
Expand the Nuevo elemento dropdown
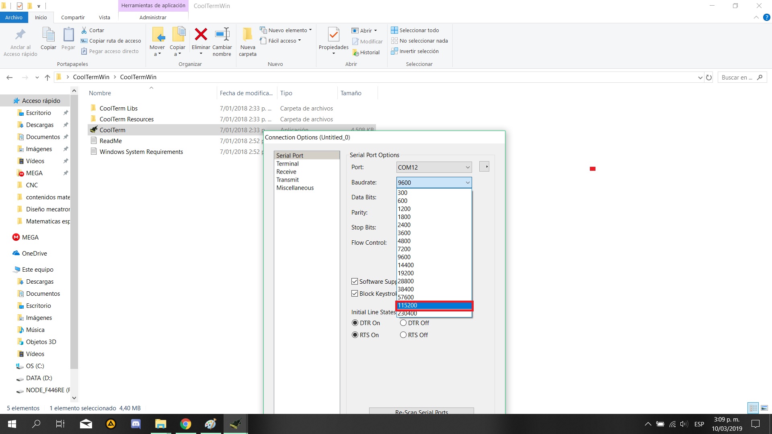tap(310, 30)
